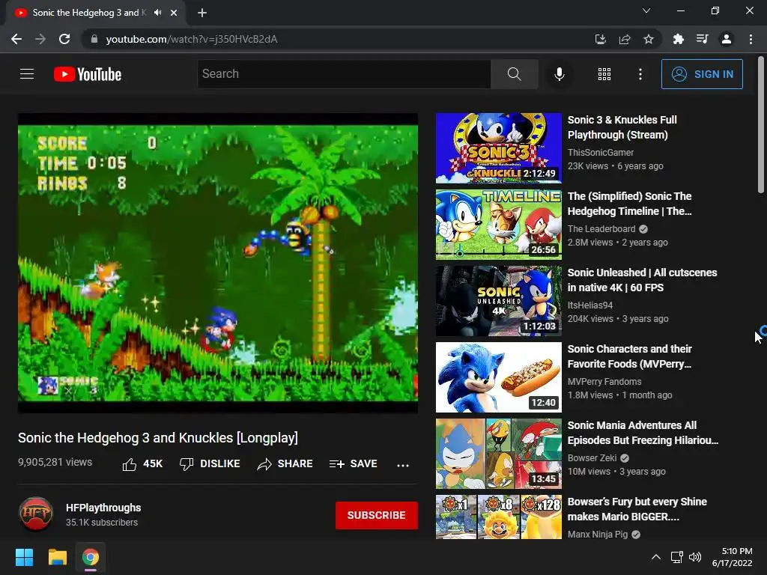Open the system volume tray icon
The width and height of the screenshot is (767, 575).
click(694, 557)
